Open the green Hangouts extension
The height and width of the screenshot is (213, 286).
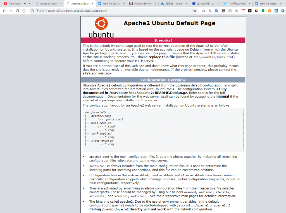[263, 11]
